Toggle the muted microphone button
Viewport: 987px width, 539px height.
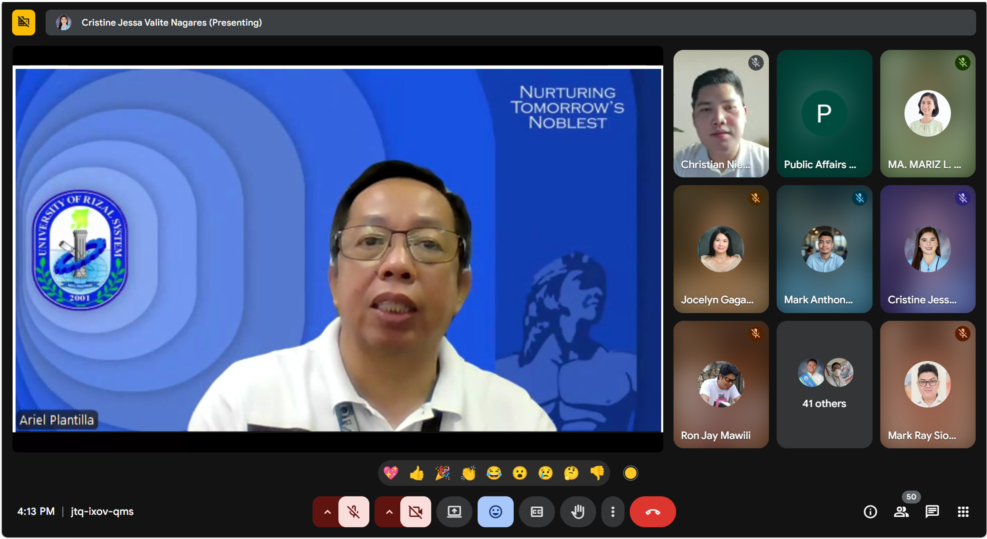[354, 512]
